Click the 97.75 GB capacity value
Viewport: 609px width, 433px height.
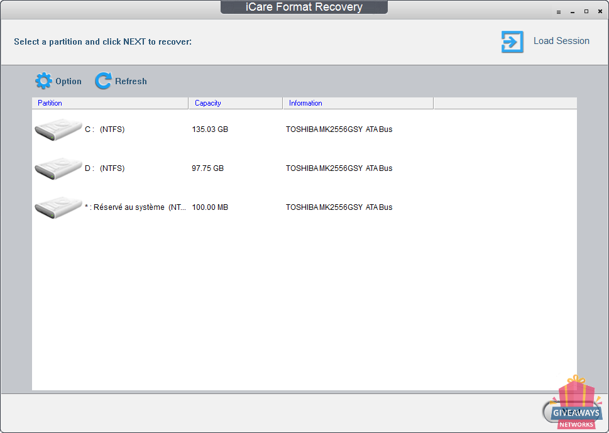click(207, 168)
